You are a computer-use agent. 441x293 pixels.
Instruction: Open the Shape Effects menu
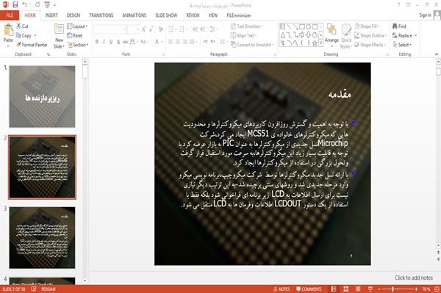369,45
